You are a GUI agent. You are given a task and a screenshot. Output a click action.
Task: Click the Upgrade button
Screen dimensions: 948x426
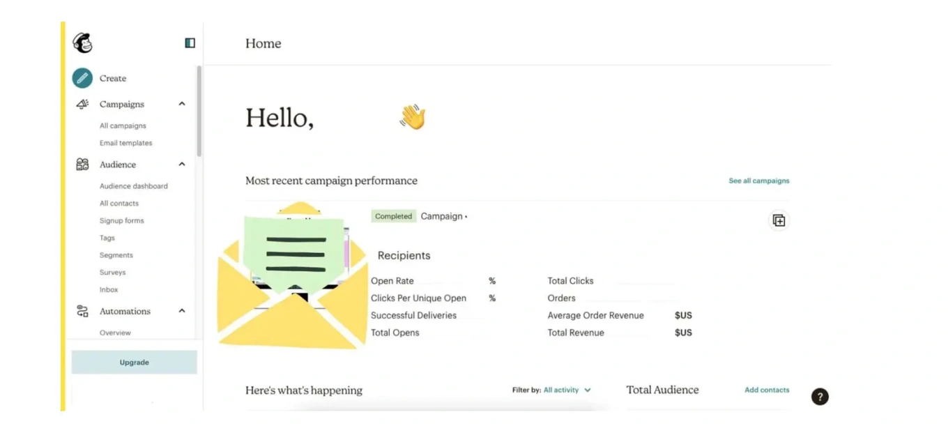[135, 363]
